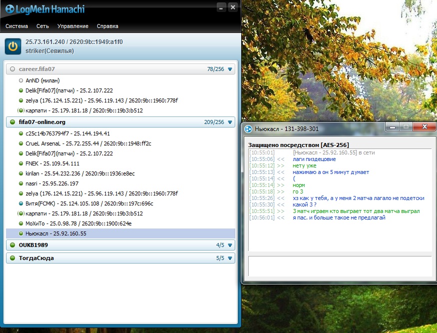Click status icon beside CrueL ArsenaL
Screen dimensions: 437x333
(x=21, y=144)
